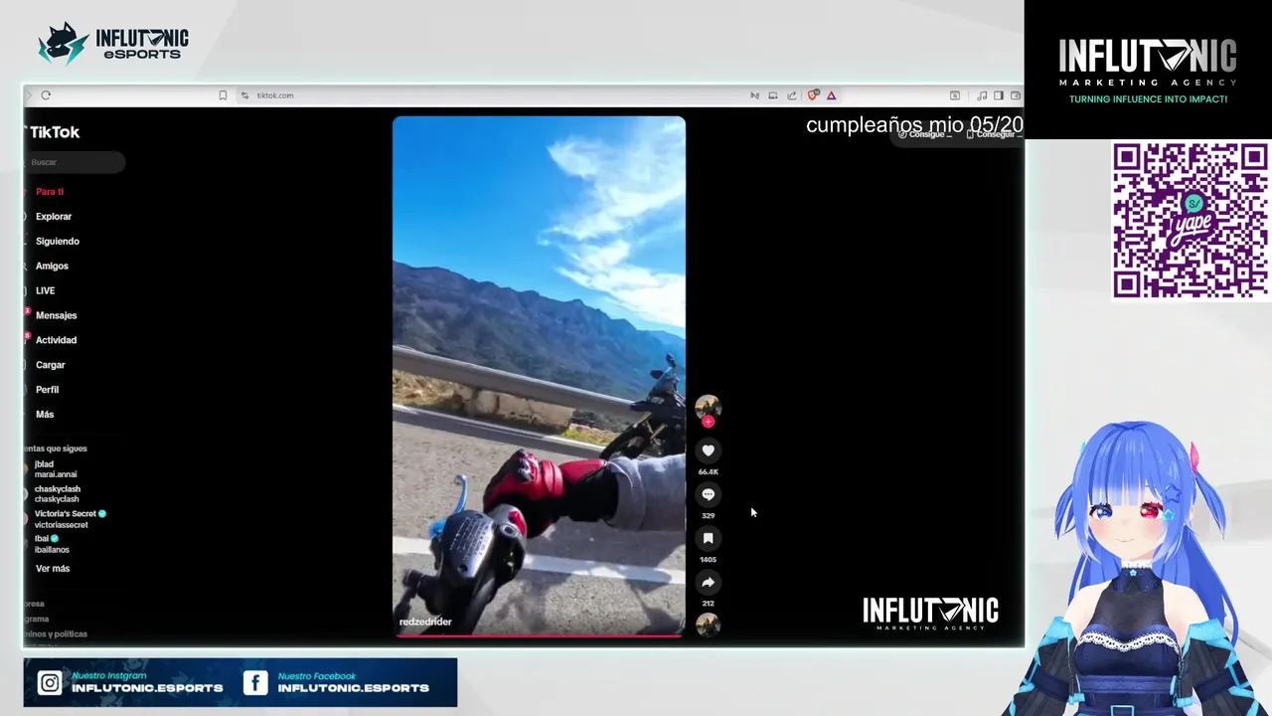
Task: Expand Ver más followed accounts
Action: (53, 568)
